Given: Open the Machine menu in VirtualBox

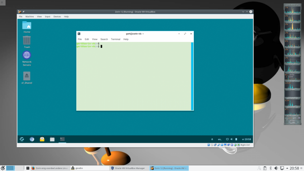Looking at the screenshot, I should [30, 17].
